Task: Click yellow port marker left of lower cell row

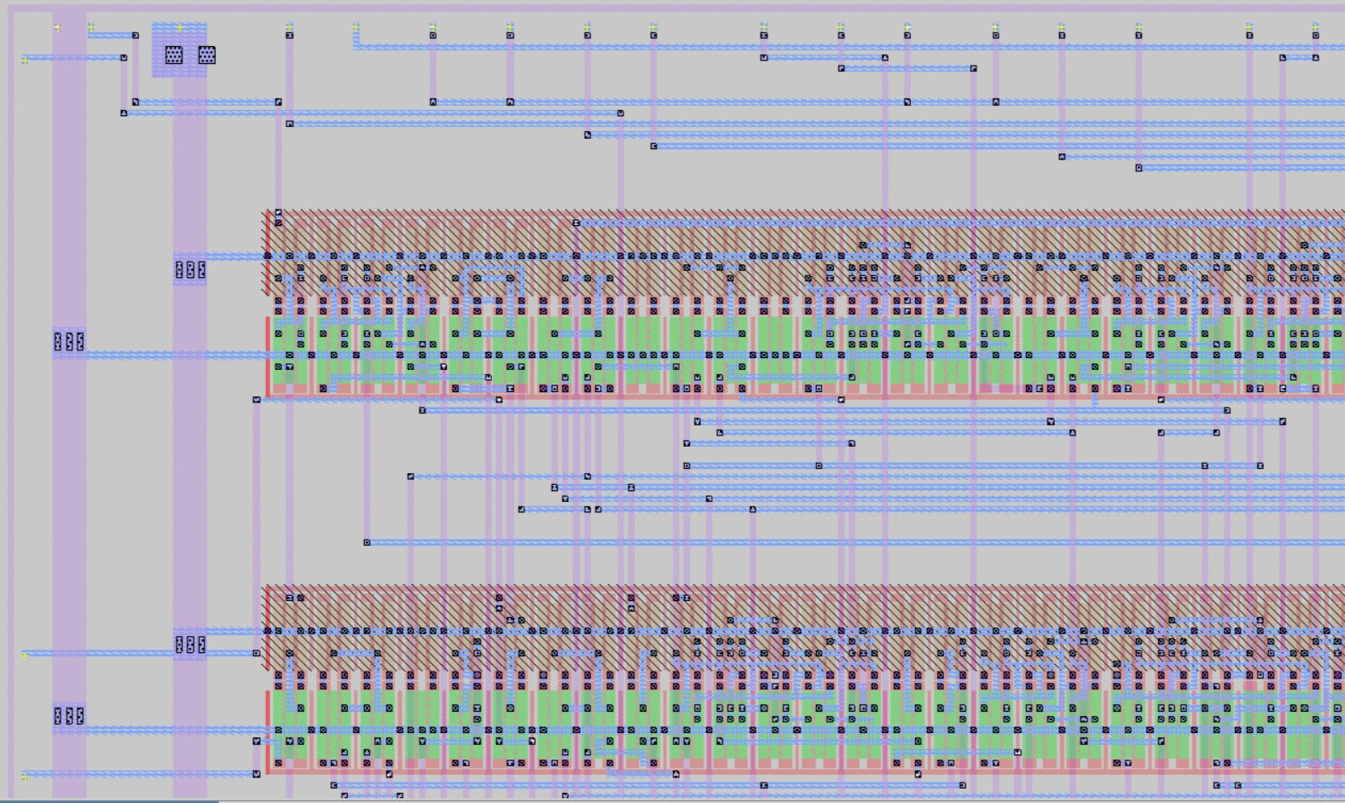Action: pyautogui.click(x=25, y=656)
